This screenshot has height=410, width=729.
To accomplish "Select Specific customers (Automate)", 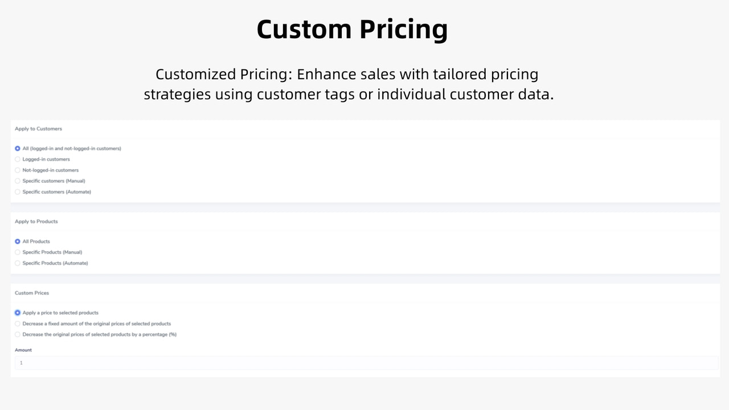I will tap(56, 191).
